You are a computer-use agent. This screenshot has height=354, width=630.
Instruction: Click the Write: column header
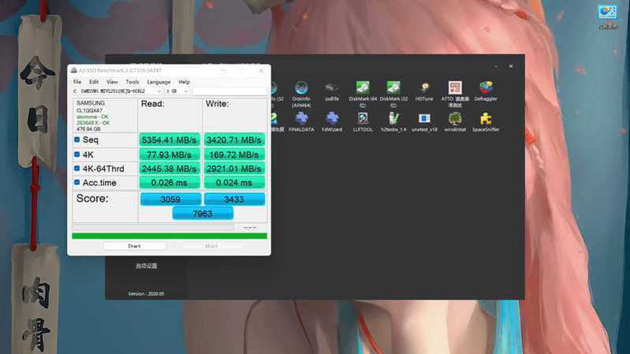pyautogui.click(x=218, y=103)
